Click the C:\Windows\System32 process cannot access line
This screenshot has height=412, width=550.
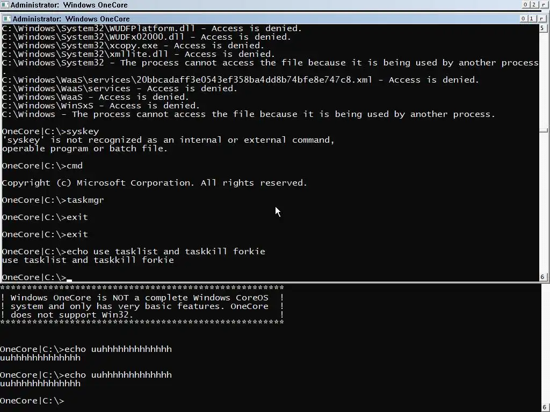tap(270, 63)
